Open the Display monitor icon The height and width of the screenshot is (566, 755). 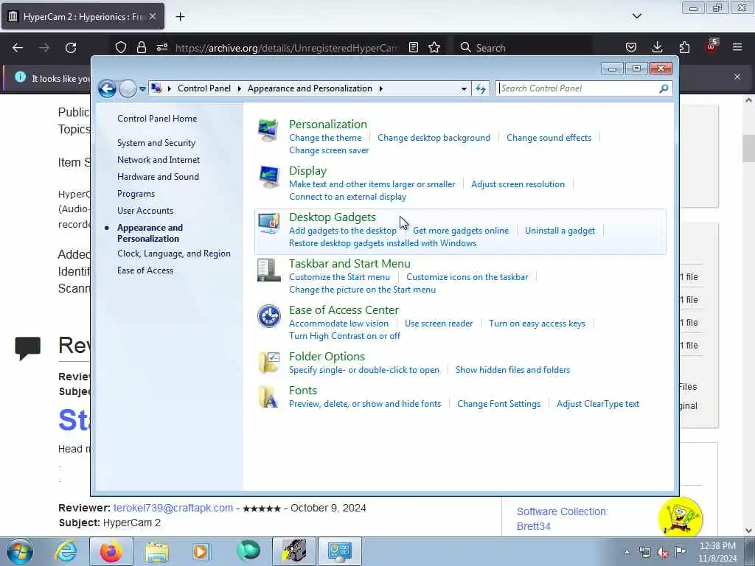point(268,178)
